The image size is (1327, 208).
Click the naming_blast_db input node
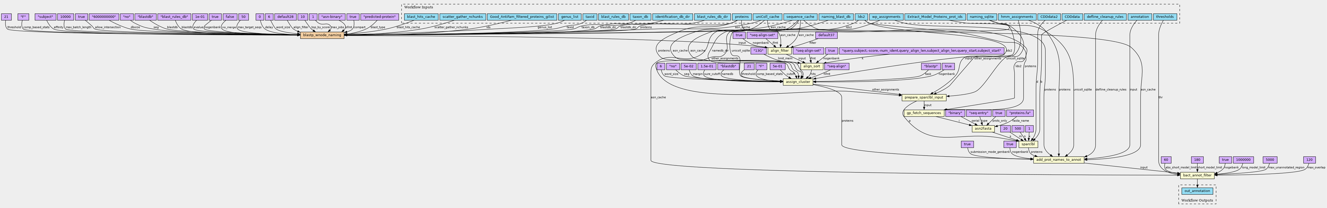coord(836,17)
